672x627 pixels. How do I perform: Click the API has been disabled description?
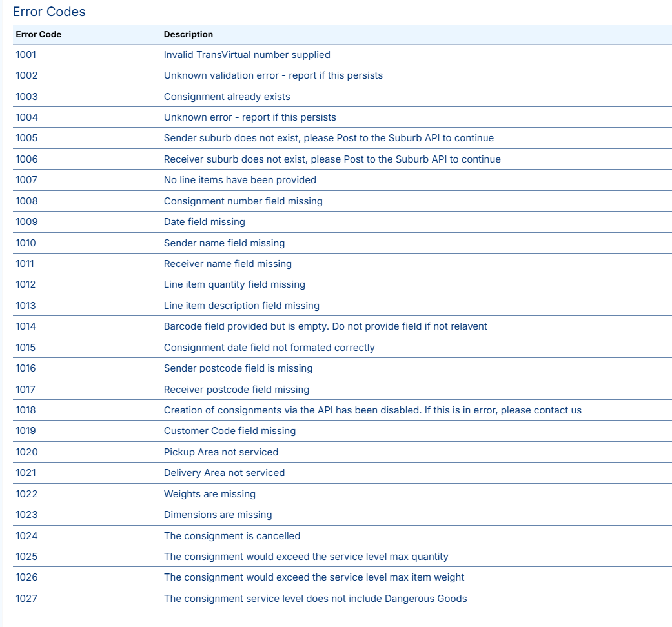pos(372,410)
